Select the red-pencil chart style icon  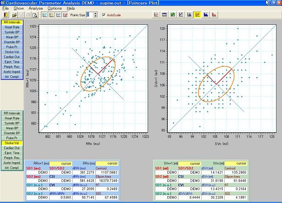coord(65,15)
